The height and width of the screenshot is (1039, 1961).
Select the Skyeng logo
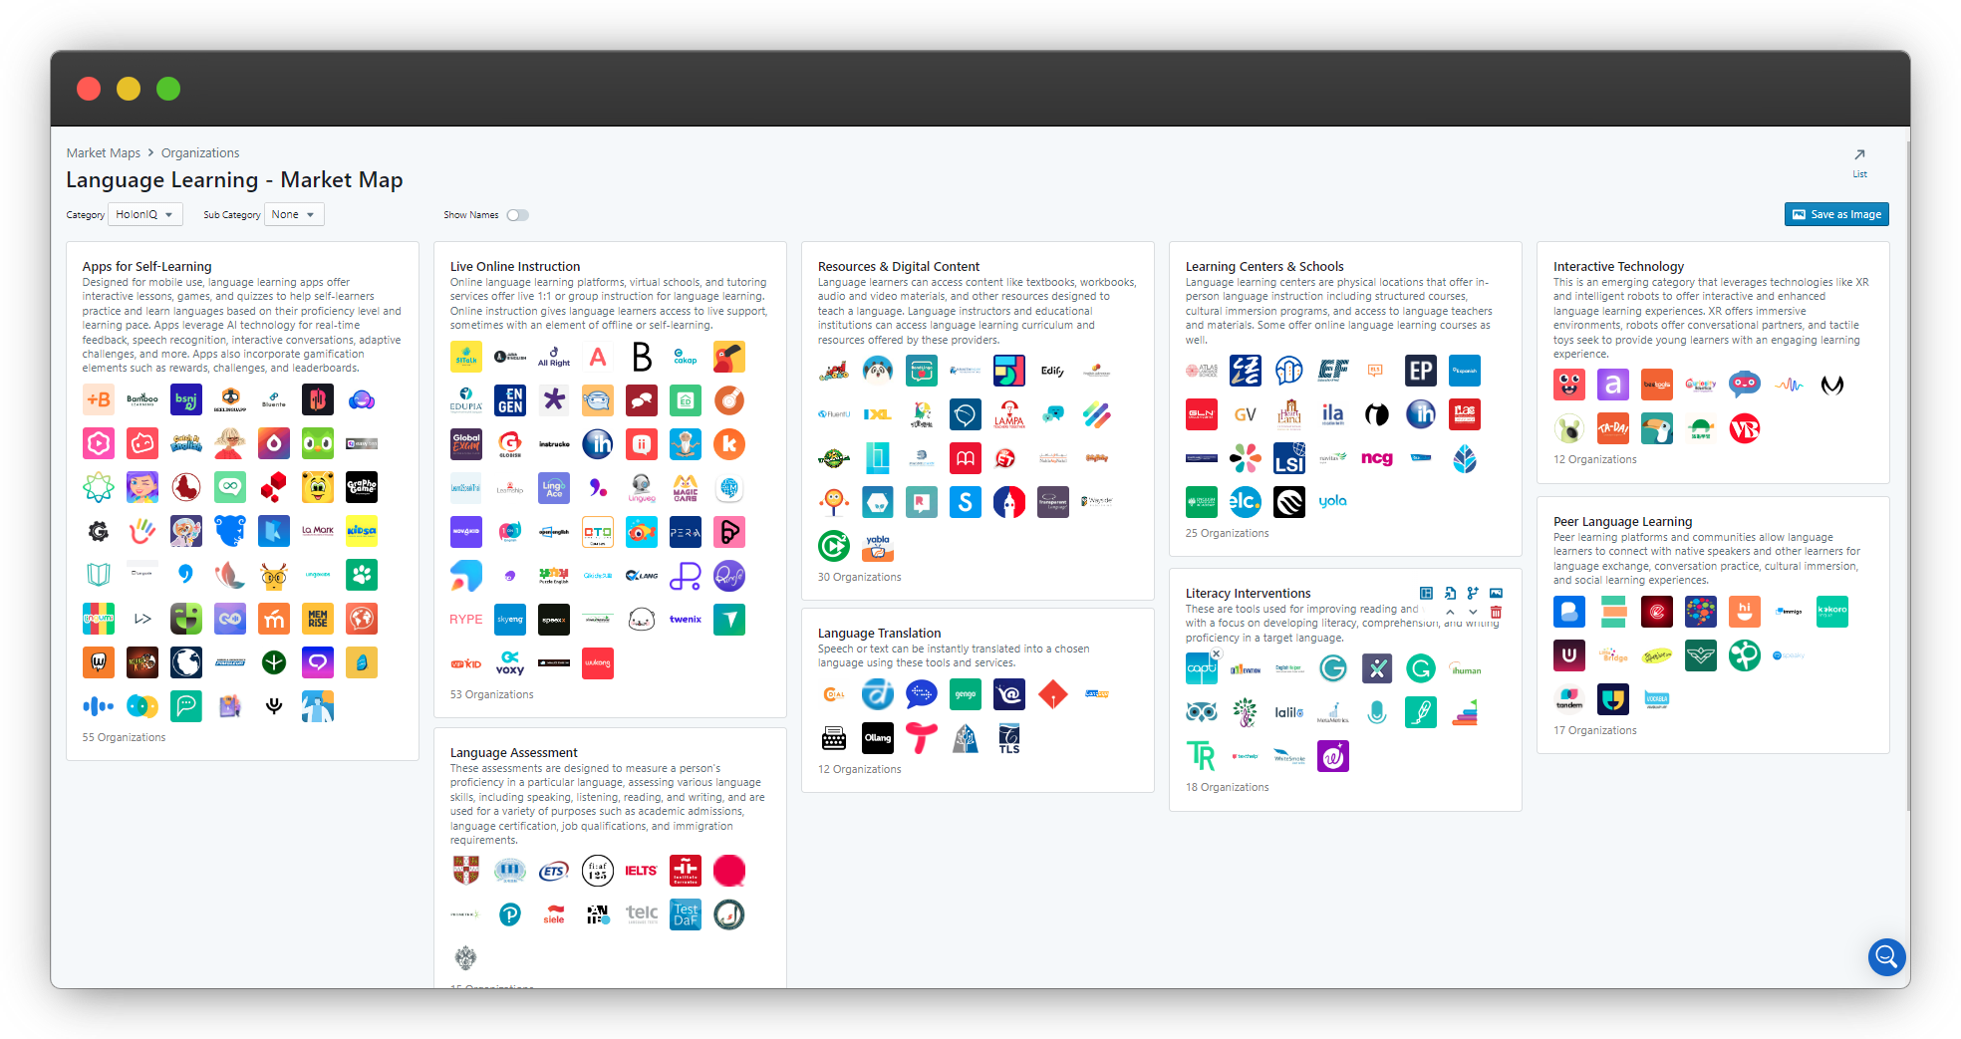pyautogui.click(x=509, y=620)
